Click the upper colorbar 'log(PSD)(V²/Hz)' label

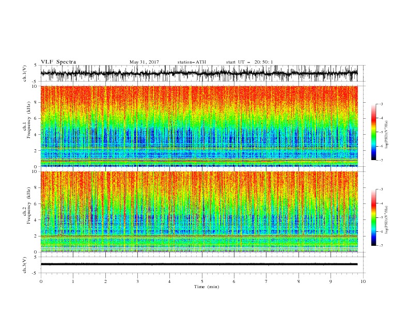click(387, 135)
